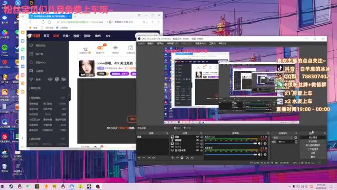Open 视图(V) menu in OBS menu bar

pyautogui.click(x=160, y=43)
